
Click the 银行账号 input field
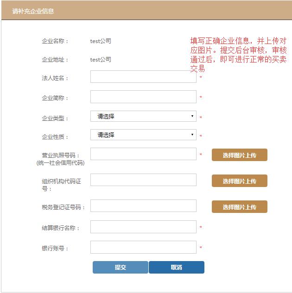click(x=143, y=248)
